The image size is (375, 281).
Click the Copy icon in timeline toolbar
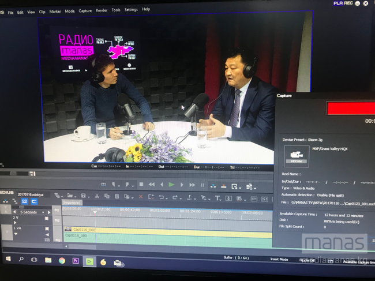pos(107,196)
